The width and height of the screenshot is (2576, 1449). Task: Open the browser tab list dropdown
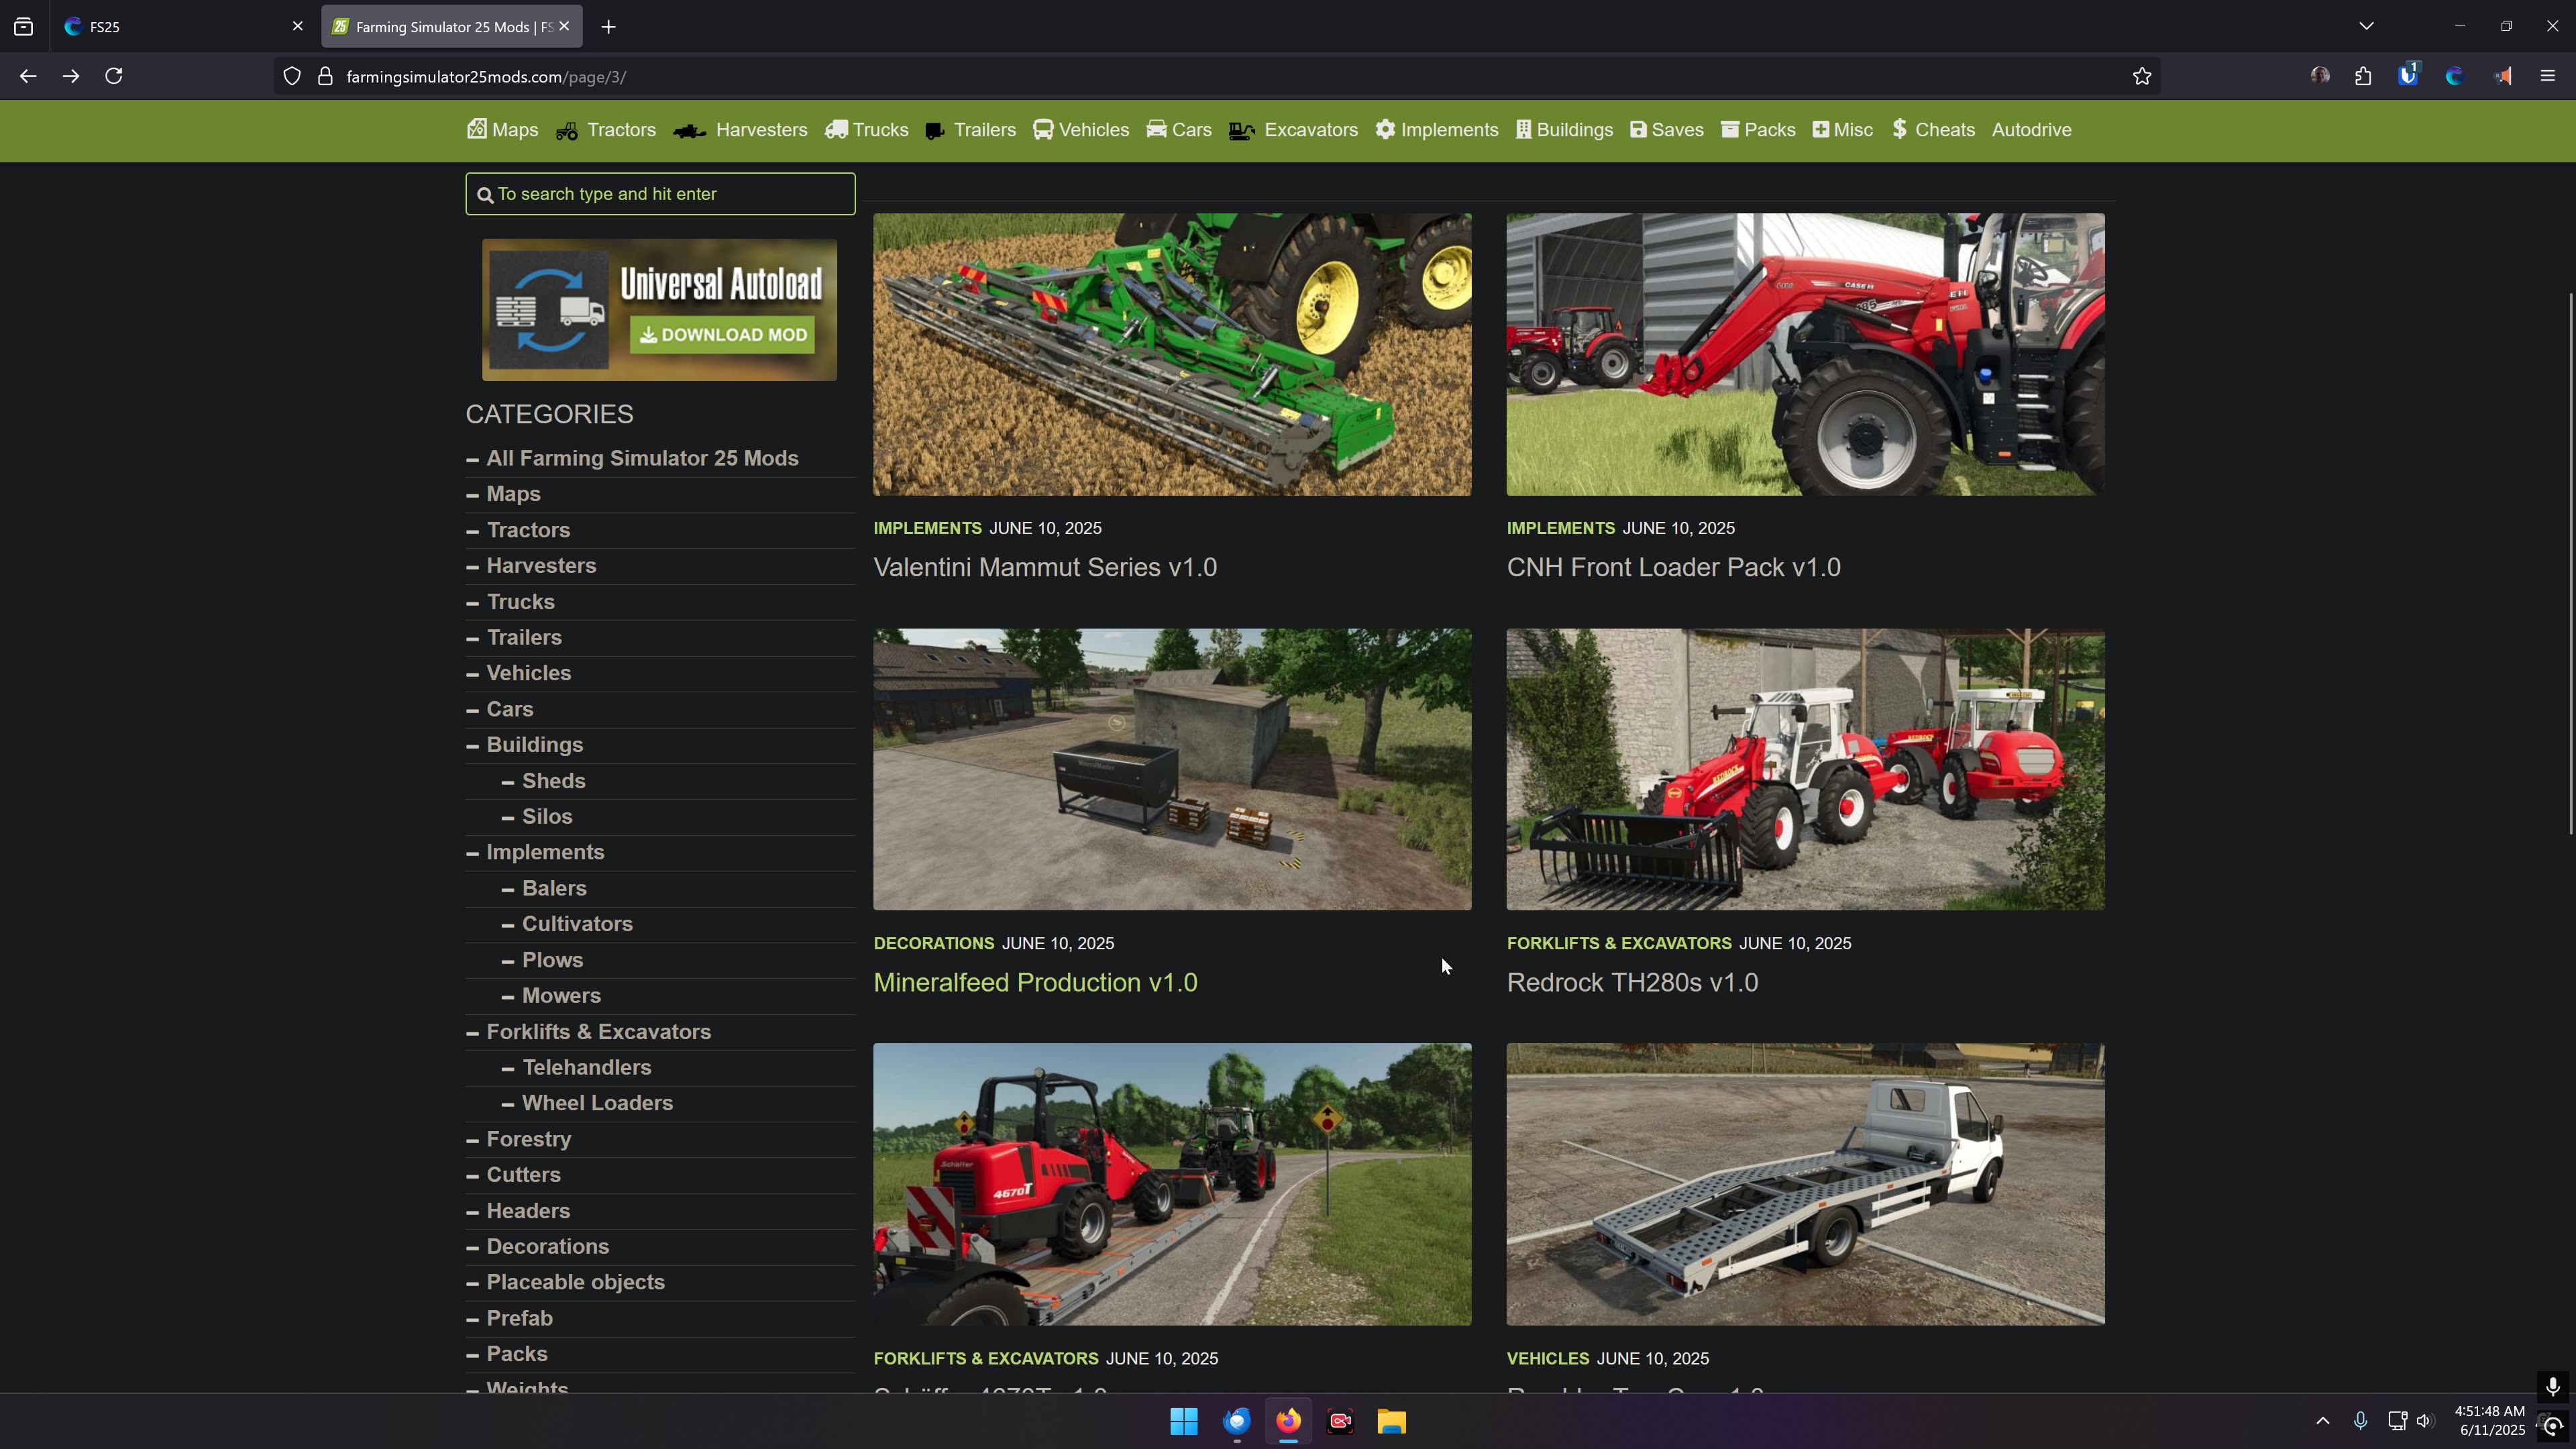pyautogui.click(x=2365, y=25)
